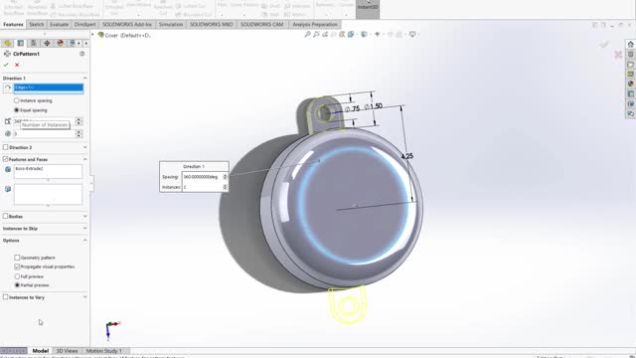Open the ConfigurationManager tab icon

coord(34,43)
